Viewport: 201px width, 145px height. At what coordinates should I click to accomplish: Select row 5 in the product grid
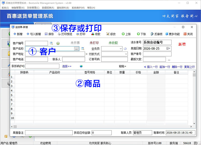coord(12,95)
